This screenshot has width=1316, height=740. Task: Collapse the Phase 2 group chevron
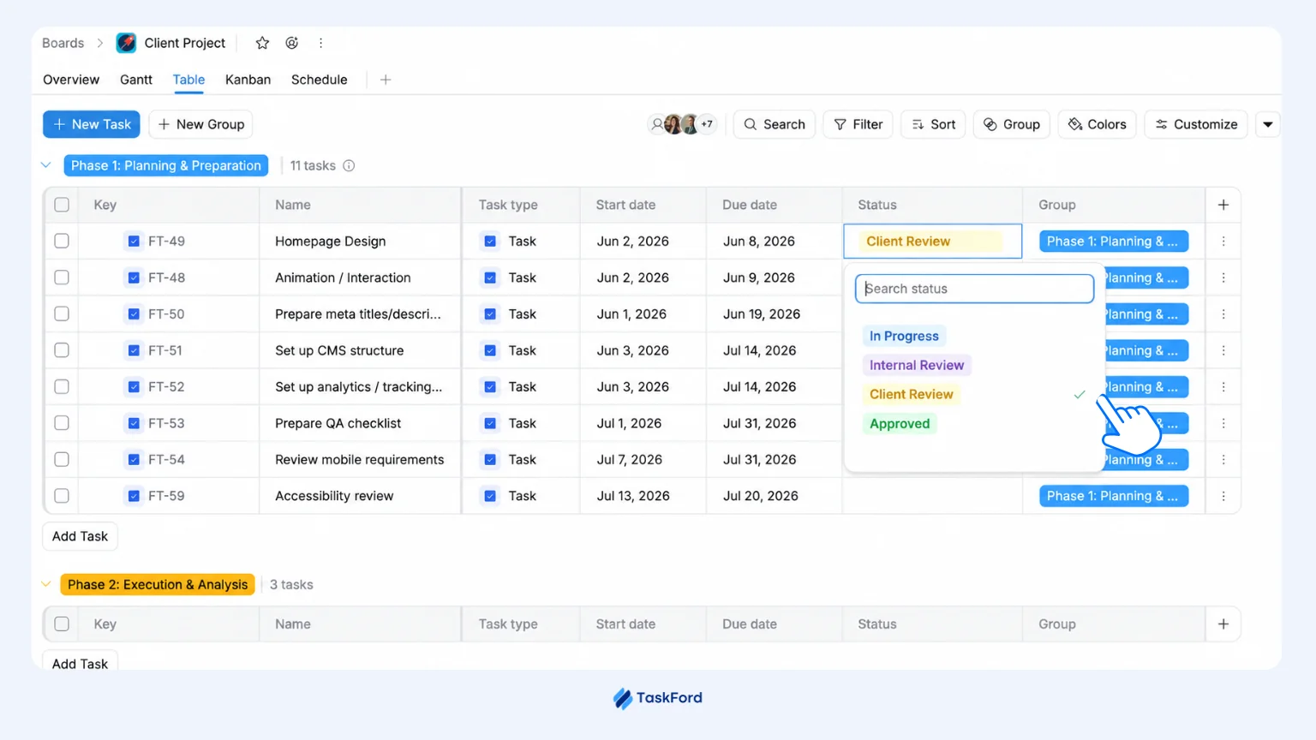[46, 584]
